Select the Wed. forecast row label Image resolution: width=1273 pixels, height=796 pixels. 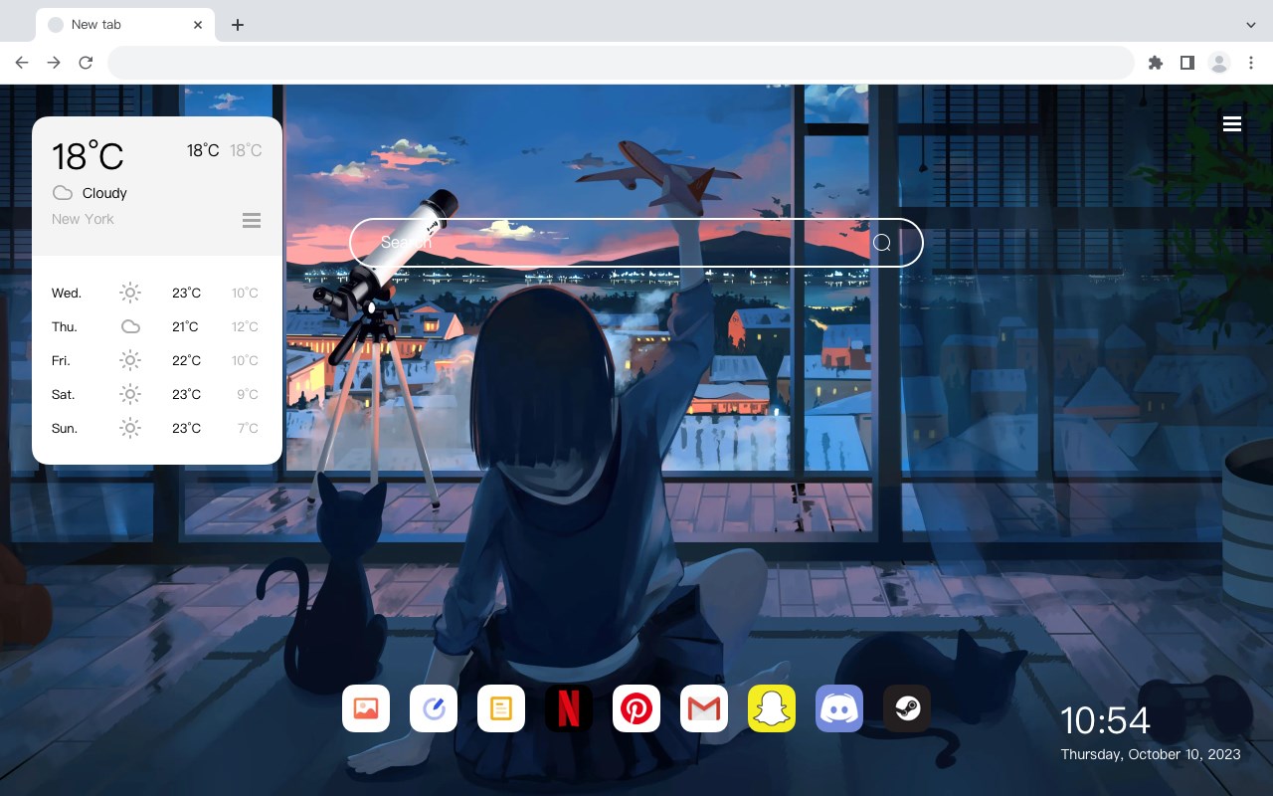click(67, 293)
